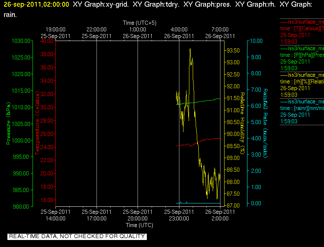Click the 1:59:03 time in red legend

[289, 42]
